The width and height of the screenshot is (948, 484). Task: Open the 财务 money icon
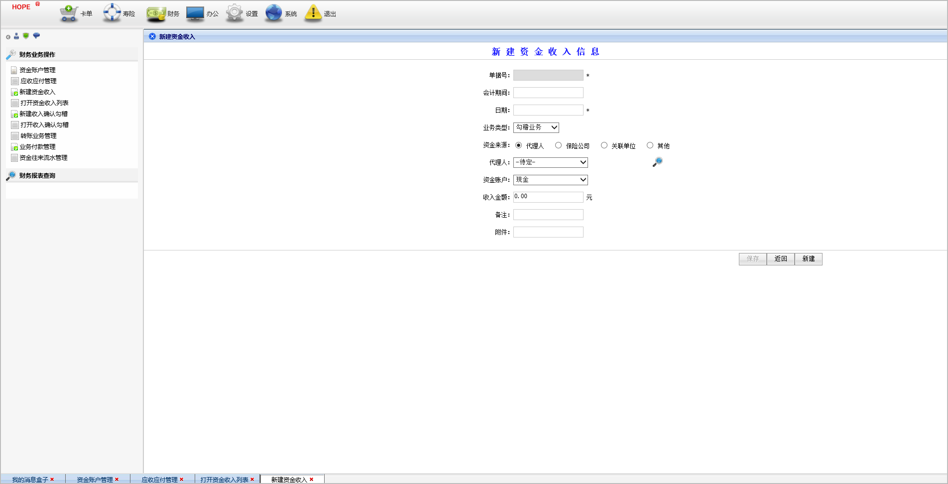(156, 13)
